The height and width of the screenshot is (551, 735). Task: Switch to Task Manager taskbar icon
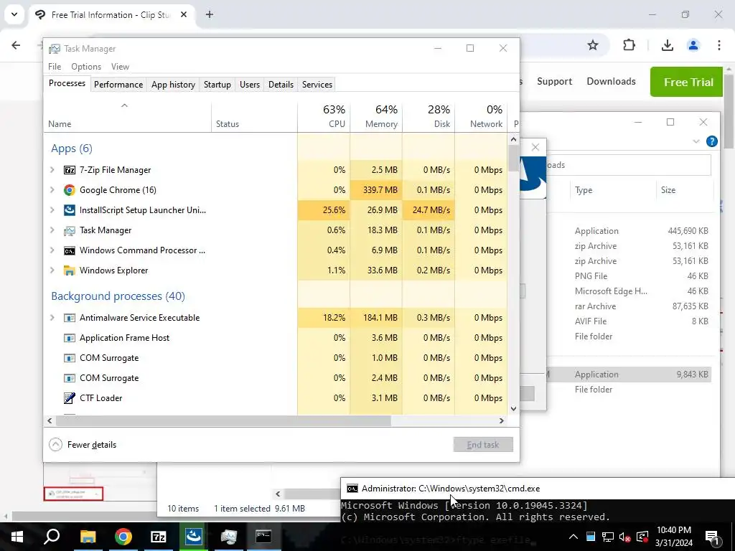point(229,537)
